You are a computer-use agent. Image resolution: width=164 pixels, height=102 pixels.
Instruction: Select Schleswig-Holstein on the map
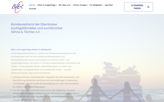[x=112, y=69]
